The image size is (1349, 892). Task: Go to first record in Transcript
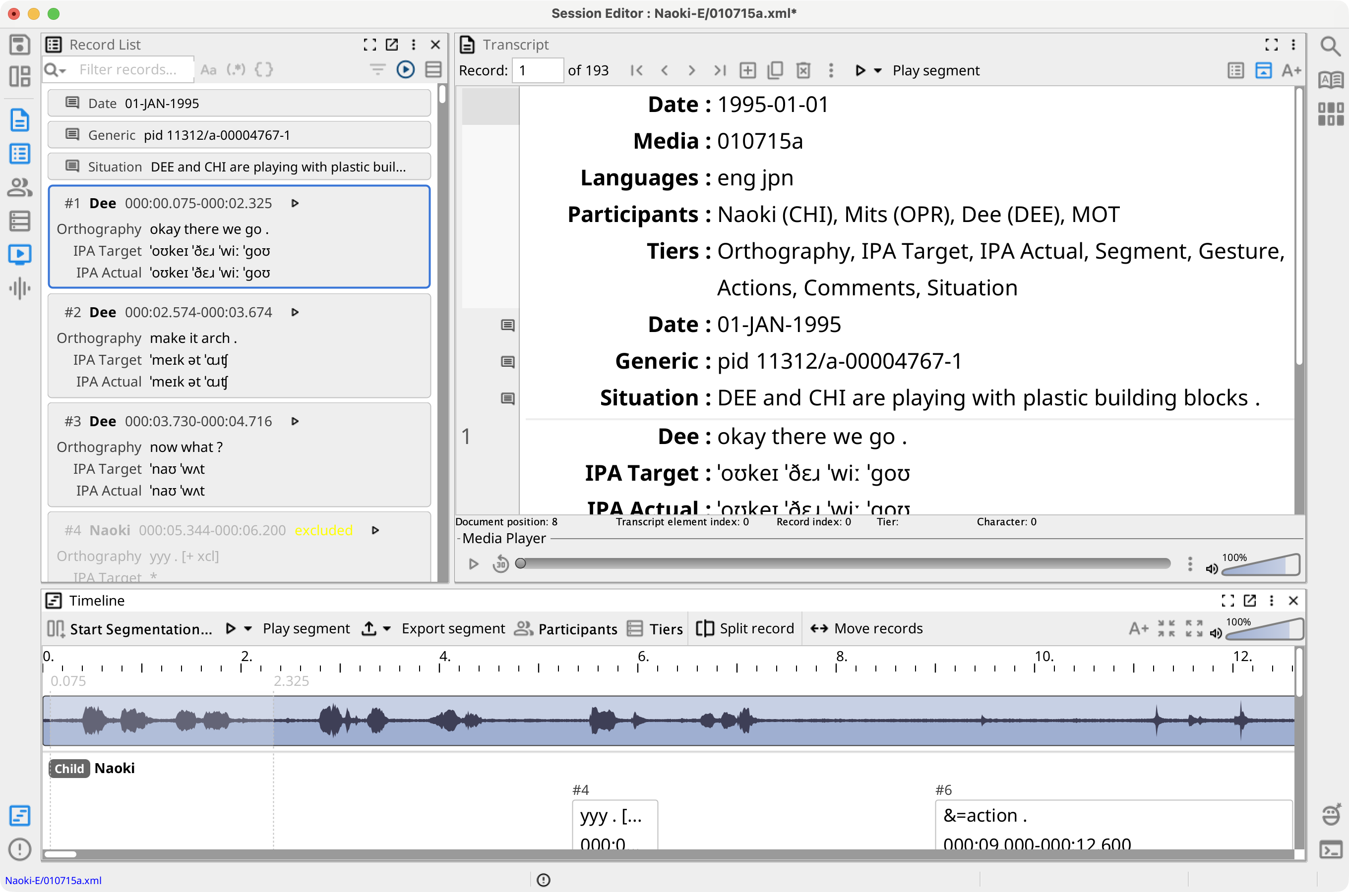(637, 70)
